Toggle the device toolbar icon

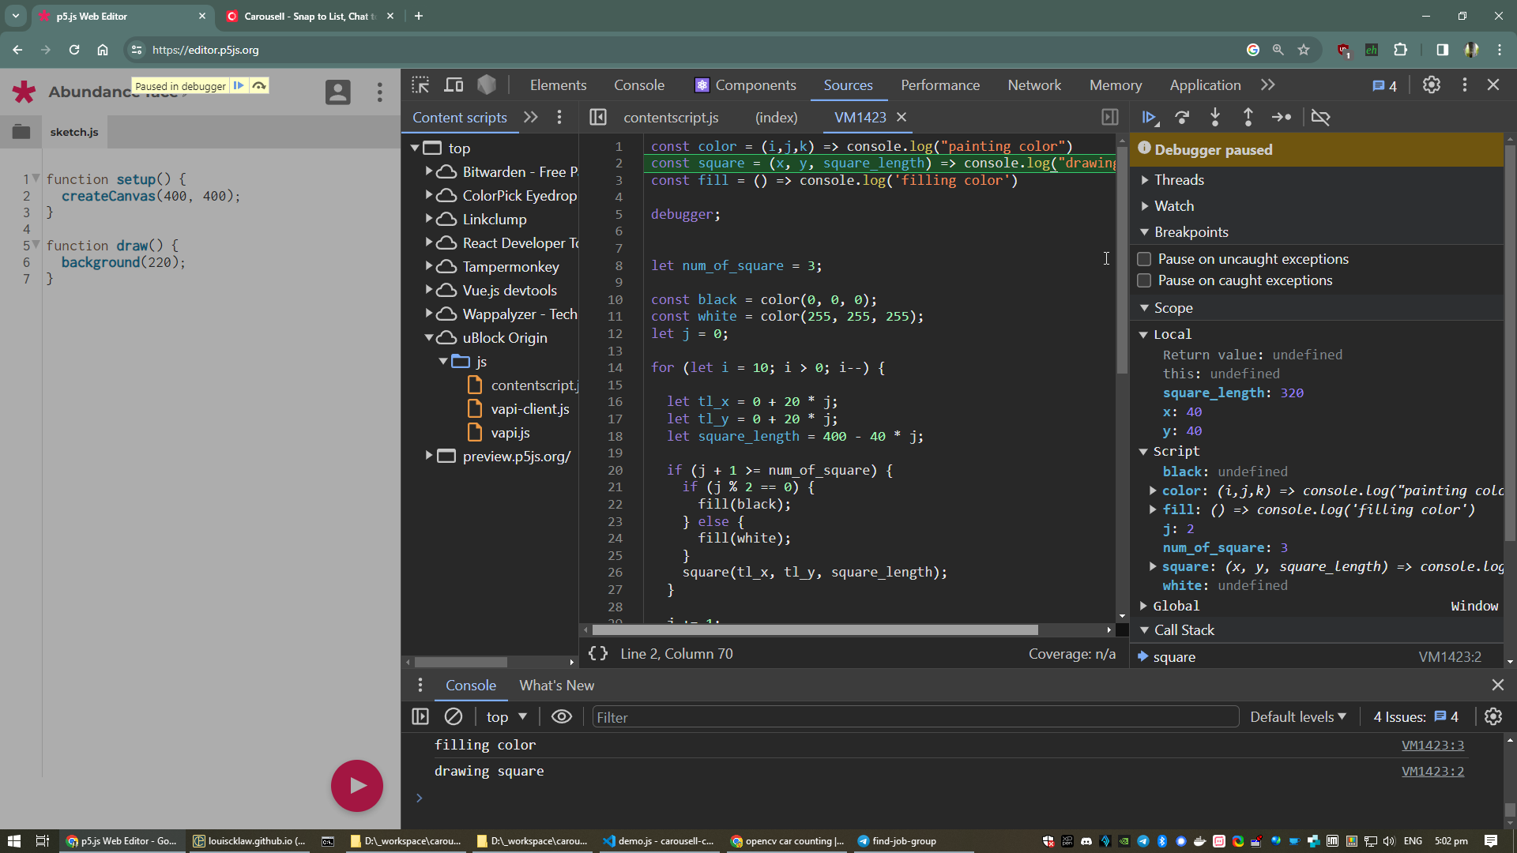click(454, 85)
